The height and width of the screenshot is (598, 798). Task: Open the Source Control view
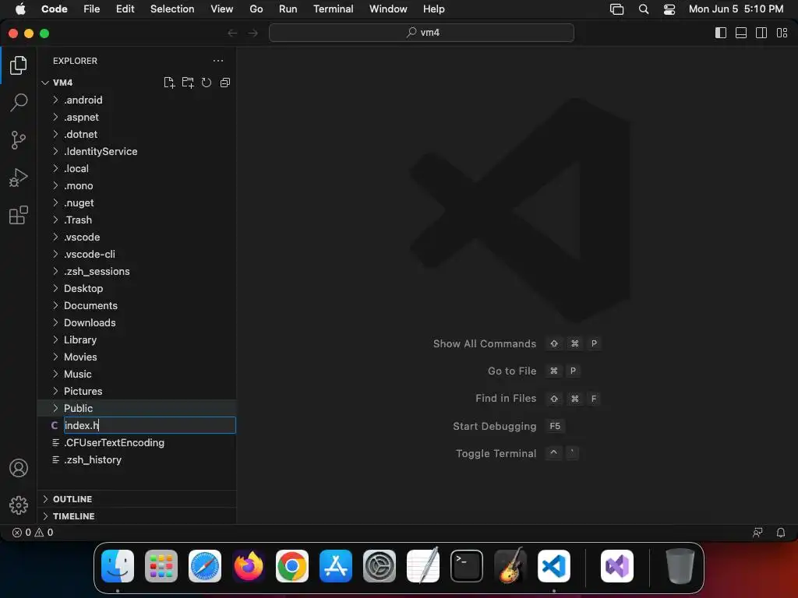click(19, 140)
